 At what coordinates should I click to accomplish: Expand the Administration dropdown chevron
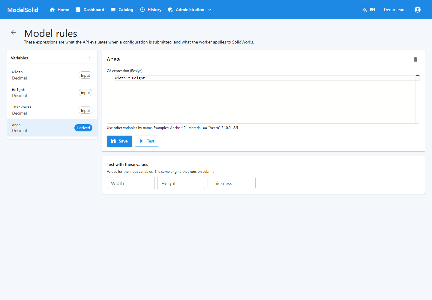tap(210, 10)
